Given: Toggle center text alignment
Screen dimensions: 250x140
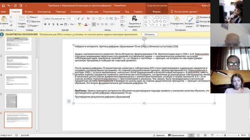Looking at the screenshot, I should click(x=98, y=24).
